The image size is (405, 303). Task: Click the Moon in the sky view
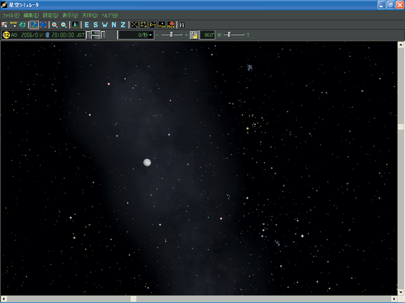point(147,163)
